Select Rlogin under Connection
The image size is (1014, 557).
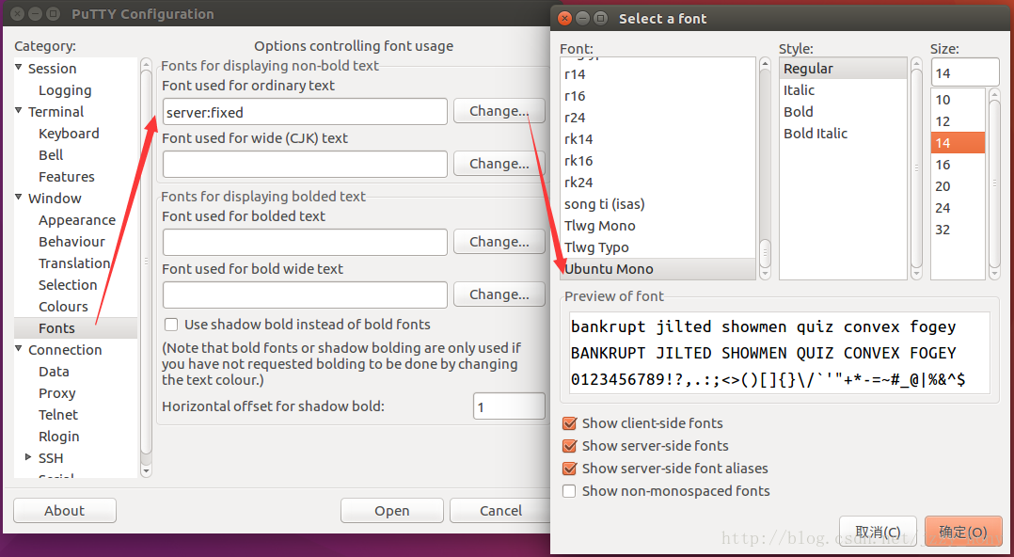(x=58, y=437)
